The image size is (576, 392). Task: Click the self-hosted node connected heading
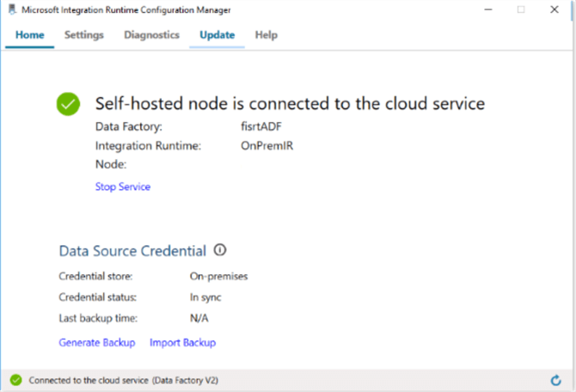[x=291, y=104]
